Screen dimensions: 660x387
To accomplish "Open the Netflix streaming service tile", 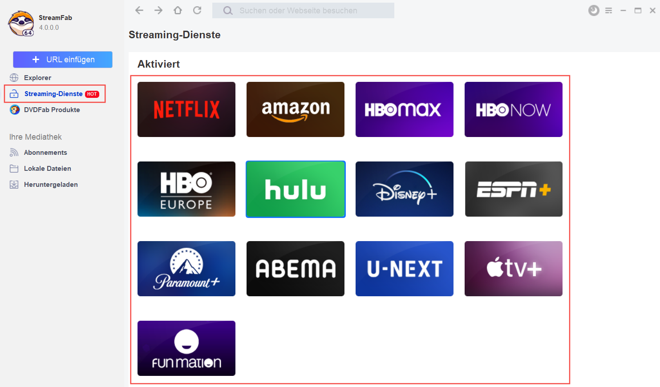I will pyautogui.click(x=186, y=109).
